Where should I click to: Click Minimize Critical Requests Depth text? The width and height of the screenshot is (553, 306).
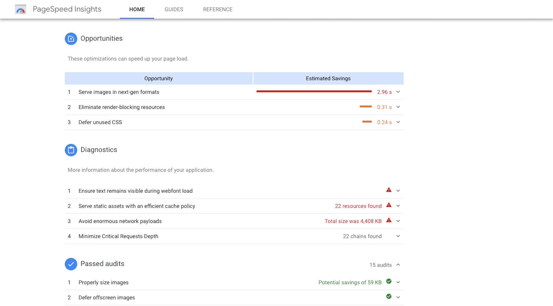(x=118, y=236)
